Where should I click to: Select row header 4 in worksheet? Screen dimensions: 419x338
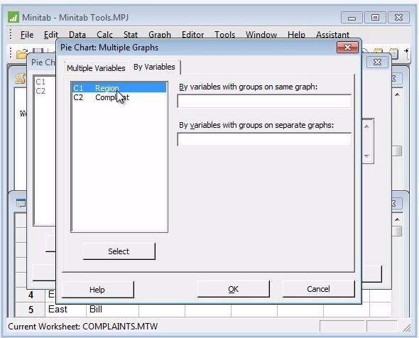click(x=31, y=295)
